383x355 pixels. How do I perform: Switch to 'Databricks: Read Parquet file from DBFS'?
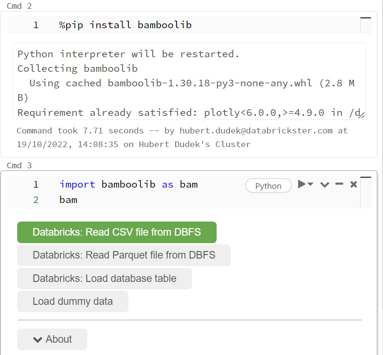pyautogui.click(x=124, y=255)
